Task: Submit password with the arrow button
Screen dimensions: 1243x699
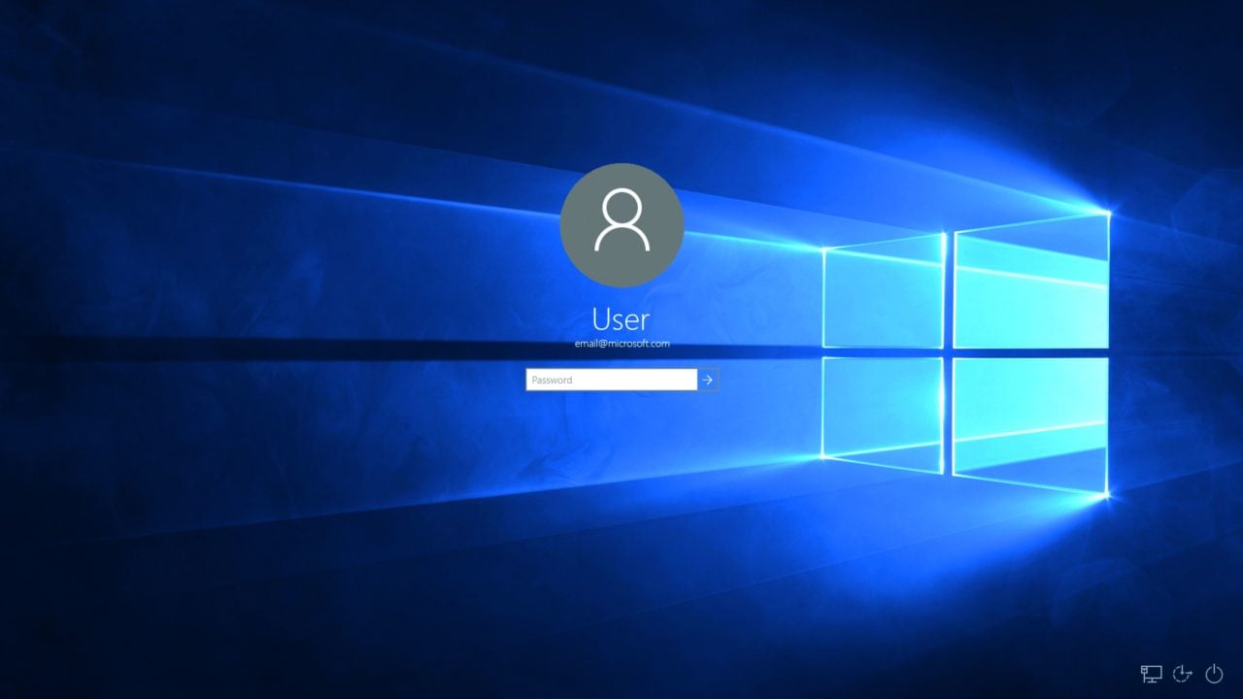Action: coord(708,380)
